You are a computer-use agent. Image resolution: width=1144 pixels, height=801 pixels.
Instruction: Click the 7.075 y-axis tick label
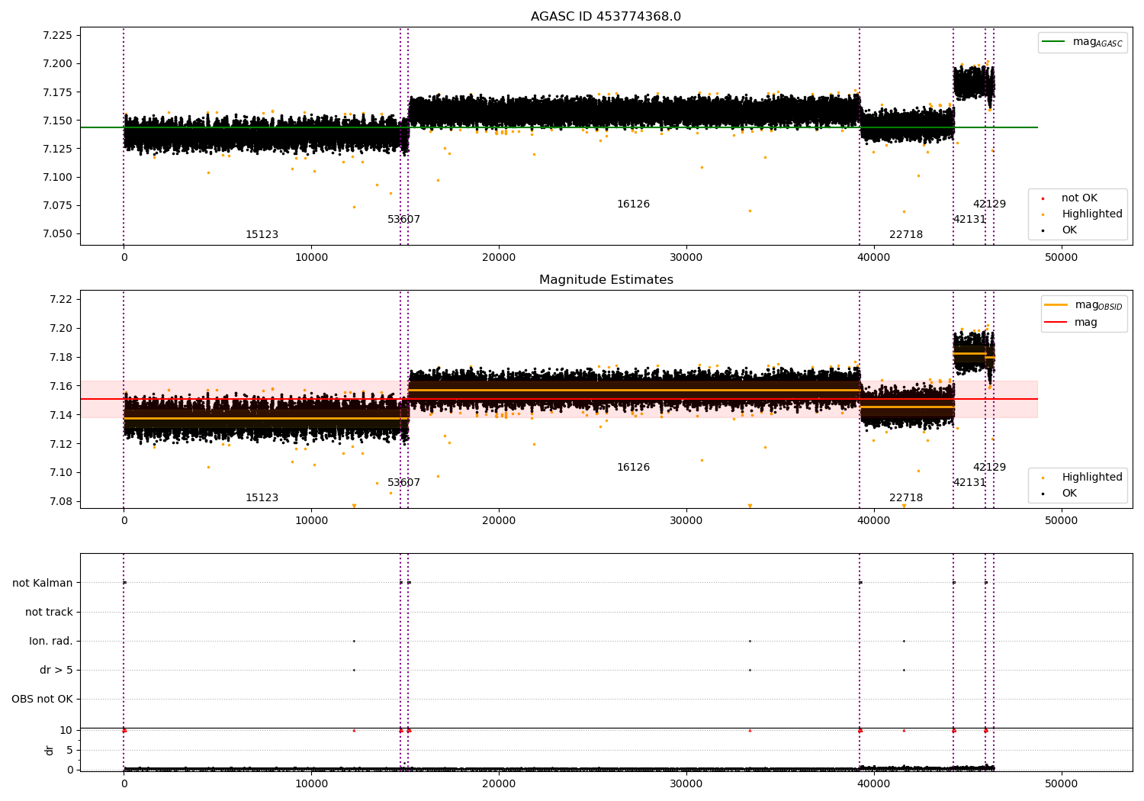pos(57,205)
